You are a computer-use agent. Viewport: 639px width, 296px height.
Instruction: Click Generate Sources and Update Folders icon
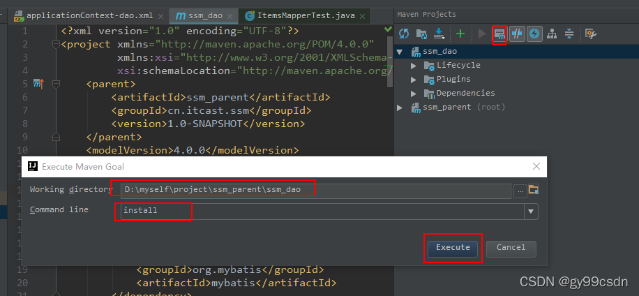(421, 34)
